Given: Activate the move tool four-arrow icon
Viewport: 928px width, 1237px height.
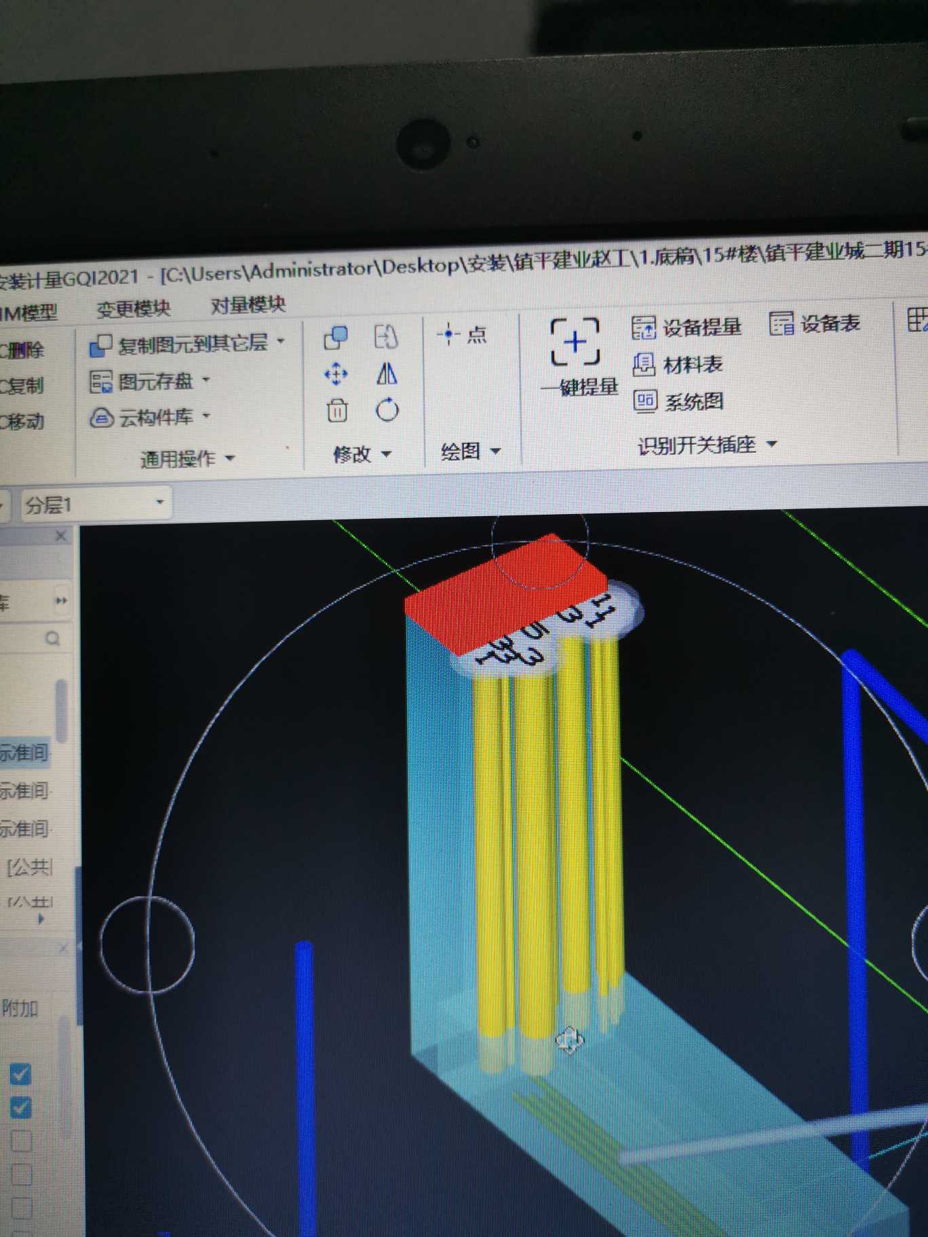Looking at the screenshot, I should point(336,374).
